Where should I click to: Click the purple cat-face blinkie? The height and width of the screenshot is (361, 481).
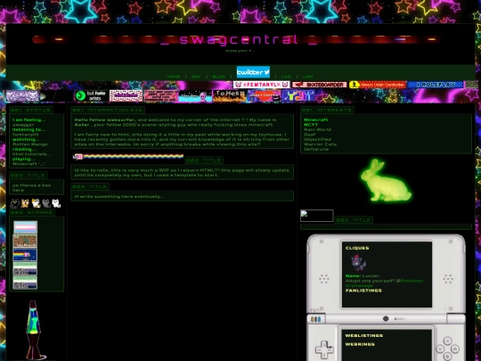[x=21, y=95]
